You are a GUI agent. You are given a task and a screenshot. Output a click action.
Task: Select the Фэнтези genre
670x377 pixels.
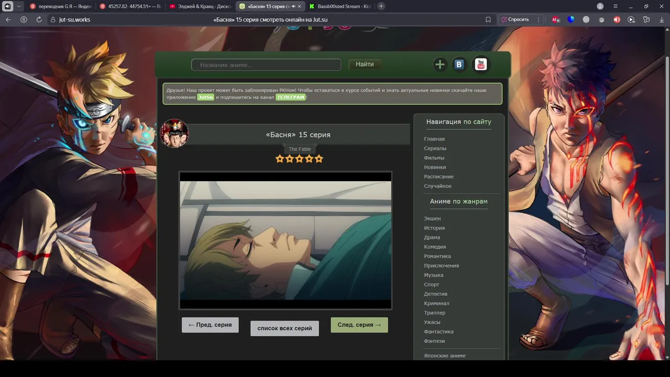coord(434,341)
